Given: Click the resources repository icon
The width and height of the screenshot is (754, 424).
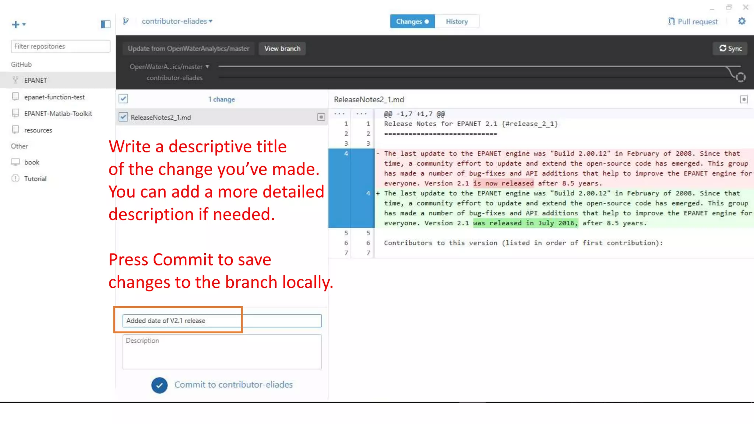Looking at the screenshot, I should 15,130.
